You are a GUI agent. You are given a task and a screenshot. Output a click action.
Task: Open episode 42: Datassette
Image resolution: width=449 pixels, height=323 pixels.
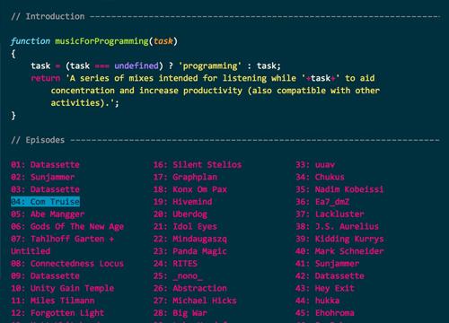pyautogui.click(x=330, y=276)
